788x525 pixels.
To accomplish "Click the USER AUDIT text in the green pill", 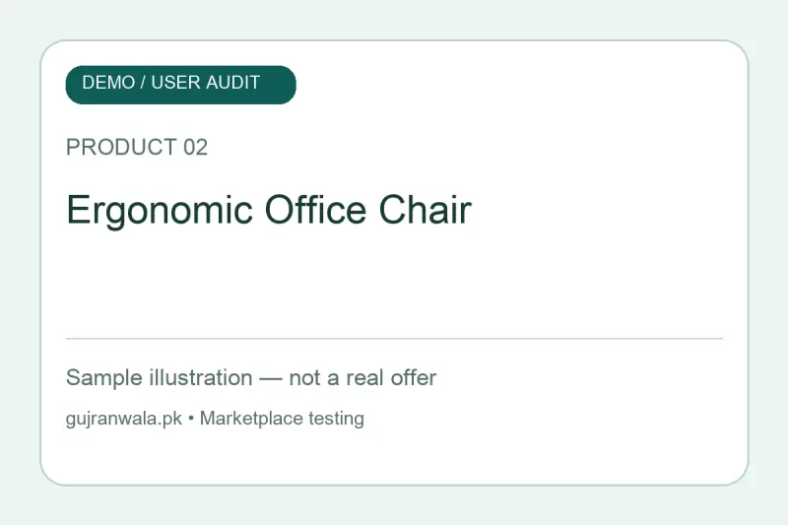I will coord(206,83).
